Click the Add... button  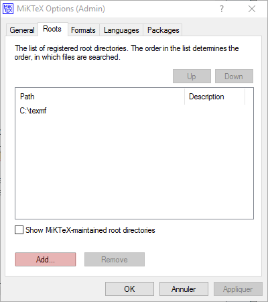pyautogui.click(x=46, y=260)
